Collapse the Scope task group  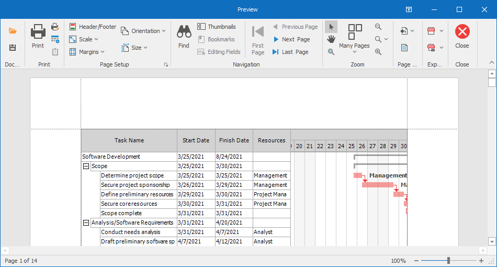86,166
